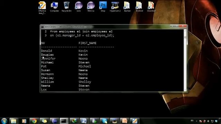Open the Download folder shortcut

152,7
